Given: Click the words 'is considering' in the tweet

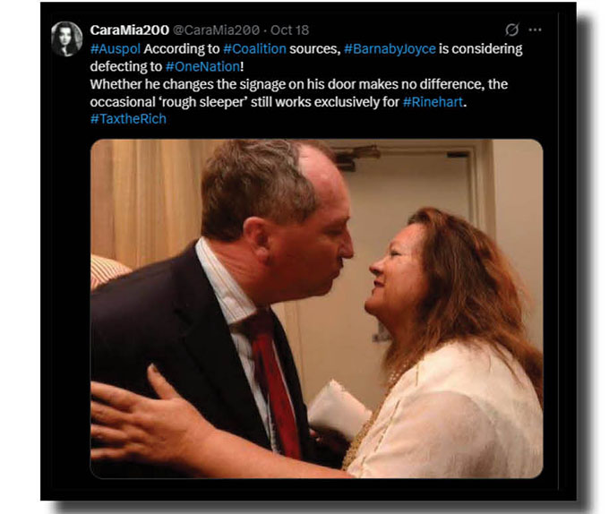Looking at the screenshot, I should [481, 49].
